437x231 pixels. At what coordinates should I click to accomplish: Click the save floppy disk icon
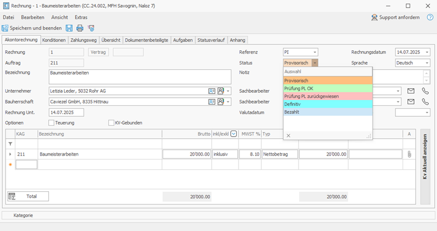click(x=69, y=28)
